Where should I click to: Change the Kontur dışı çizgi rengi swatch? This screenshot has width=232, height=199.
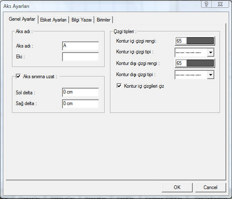(x=195, y=63)
